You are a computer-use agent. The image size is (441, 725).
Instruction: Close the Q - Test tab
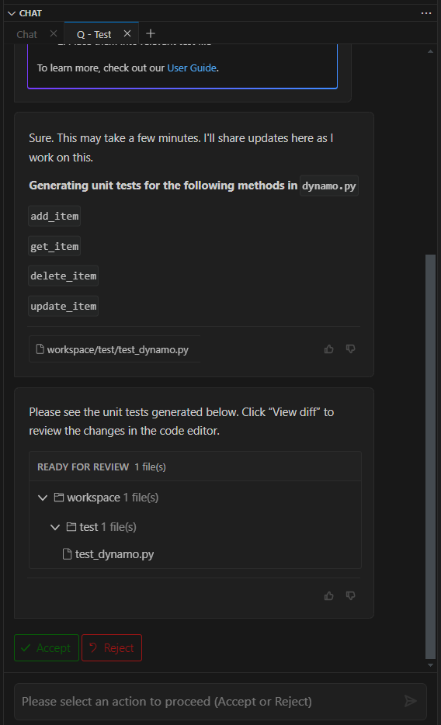[127, 33]
